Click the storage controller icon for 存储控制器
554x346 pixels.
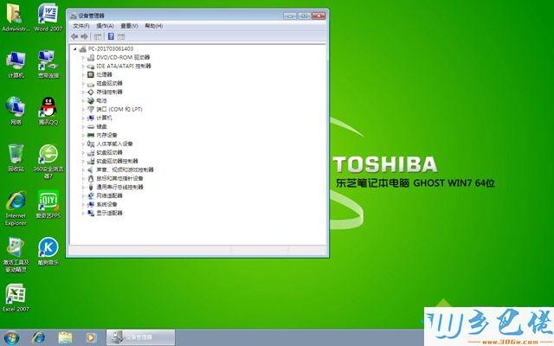tap(91, 92)
